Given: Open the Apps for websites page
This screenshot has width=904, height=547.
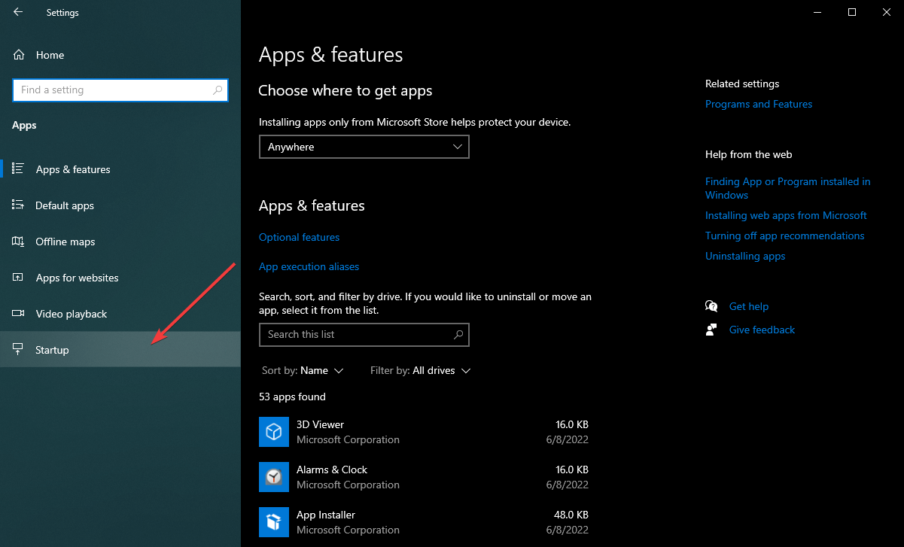Looking at the screenshot, I should tap(120, 278).
